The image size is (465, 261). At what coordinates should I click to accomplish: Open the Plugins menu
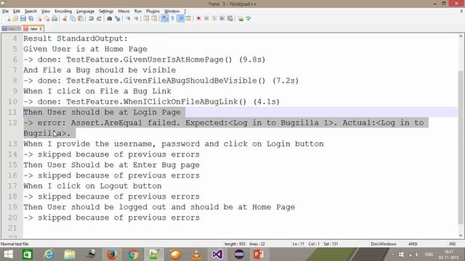[153, 12]
